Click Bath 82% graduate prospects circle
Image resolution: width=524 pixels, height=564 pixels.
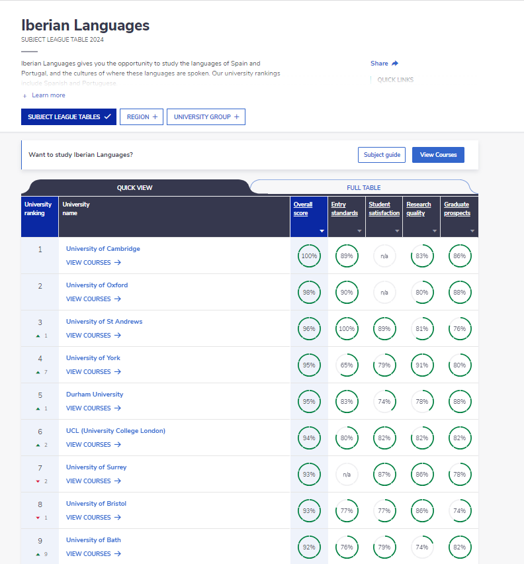click(460, 547)
